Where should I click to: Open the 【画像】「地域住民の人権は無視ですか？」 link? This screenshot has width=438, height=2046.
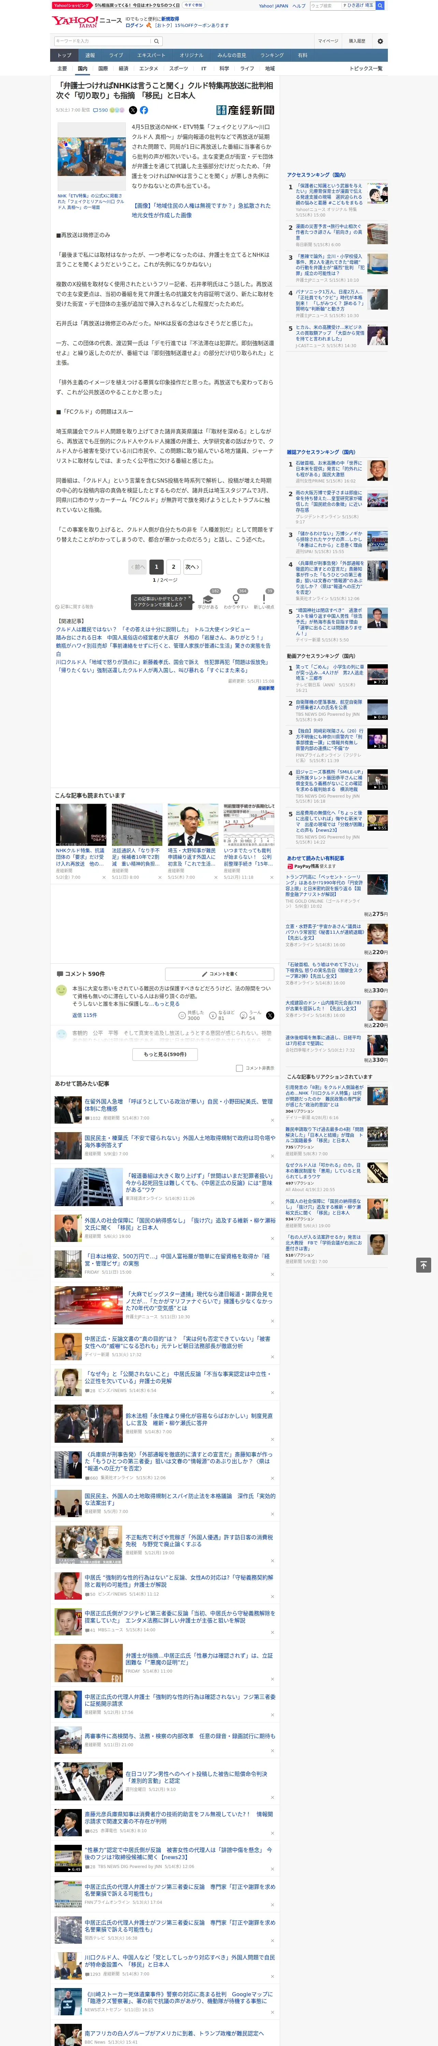(201, 210)
